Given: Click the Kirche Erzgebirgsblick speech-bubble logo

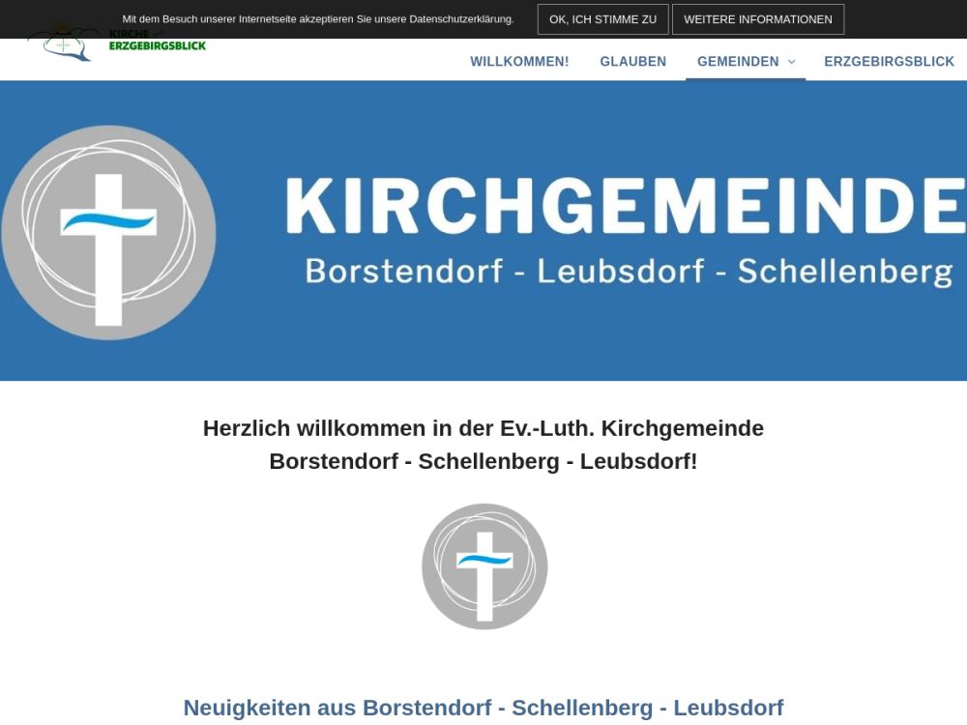Looking at the screenshot, I should click(x=64, y=45).
